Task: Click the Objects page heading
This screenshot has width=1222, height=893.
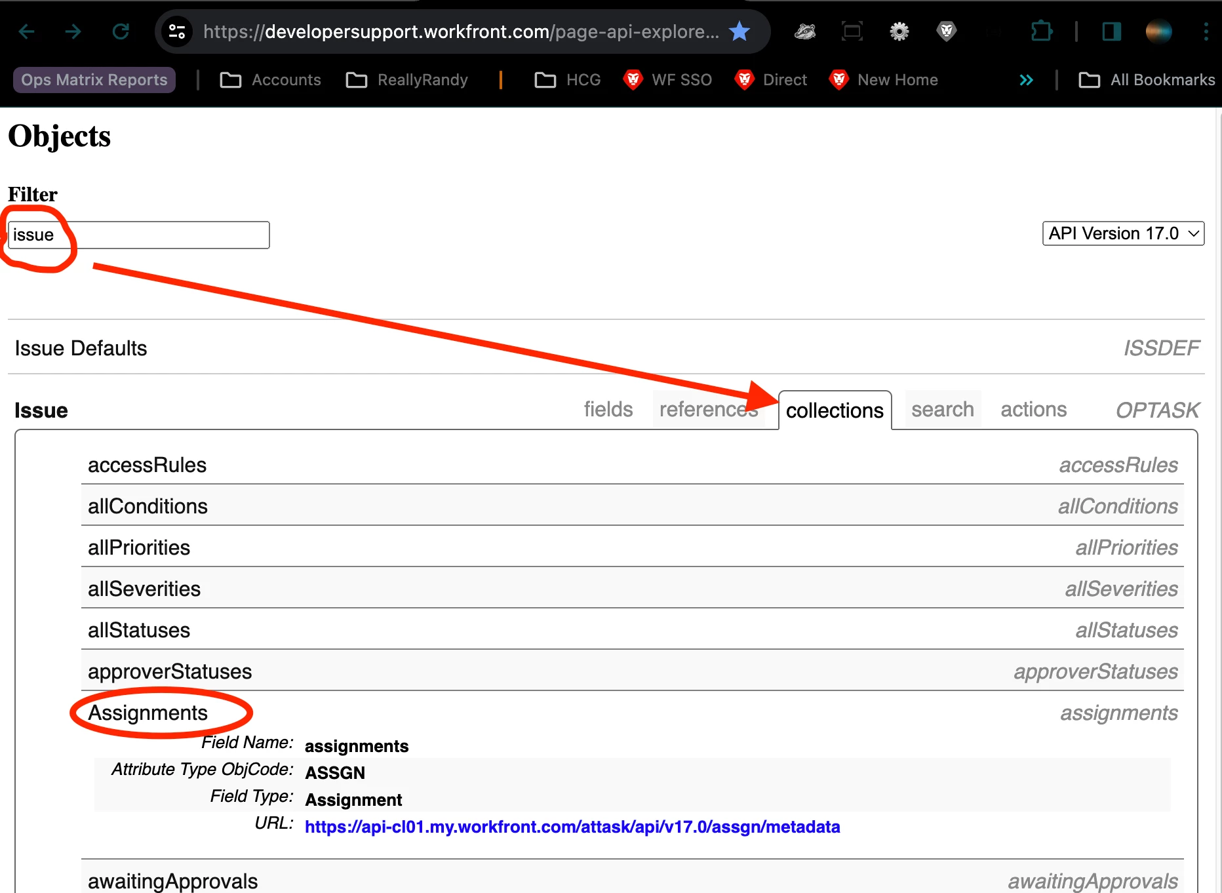Action: (x=59, y=136)
